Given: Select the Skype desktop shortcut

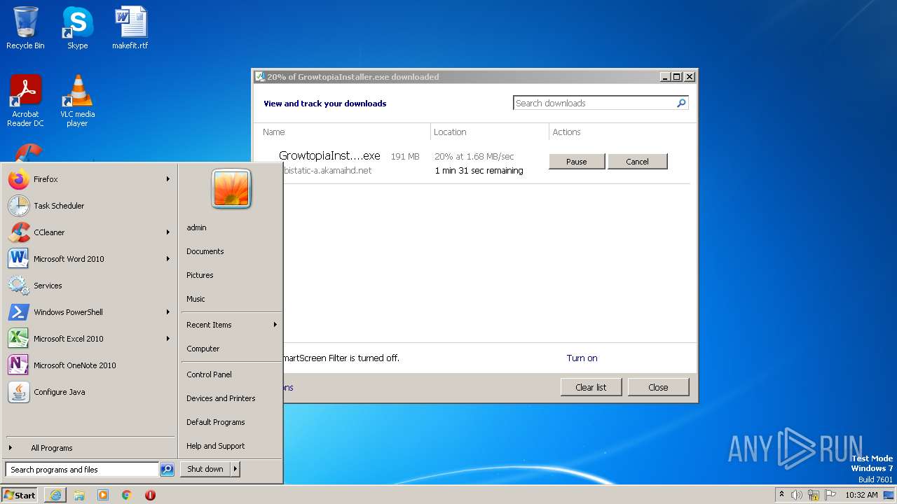Looking at the screenshot, I should [x=77, y=28].
